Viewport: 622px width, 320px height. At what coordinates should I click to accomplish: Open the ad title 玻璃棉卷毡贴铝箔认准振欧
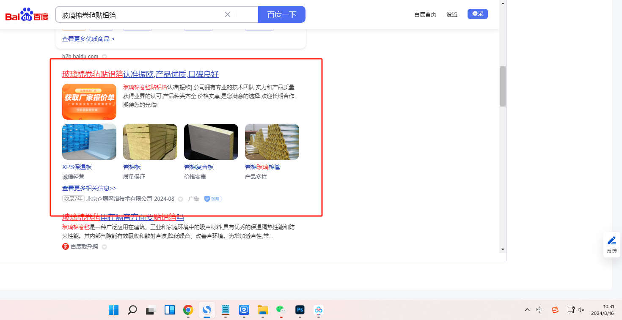pyautogui.click(x=140, y=74)
